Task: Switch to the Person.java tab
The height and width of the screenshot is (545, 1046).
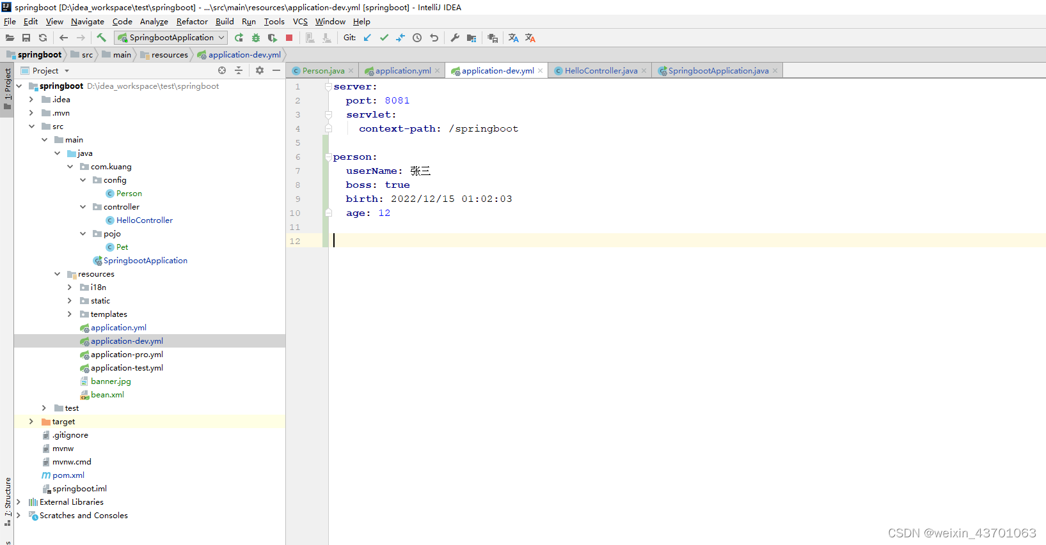Action: tap(323, 71)
